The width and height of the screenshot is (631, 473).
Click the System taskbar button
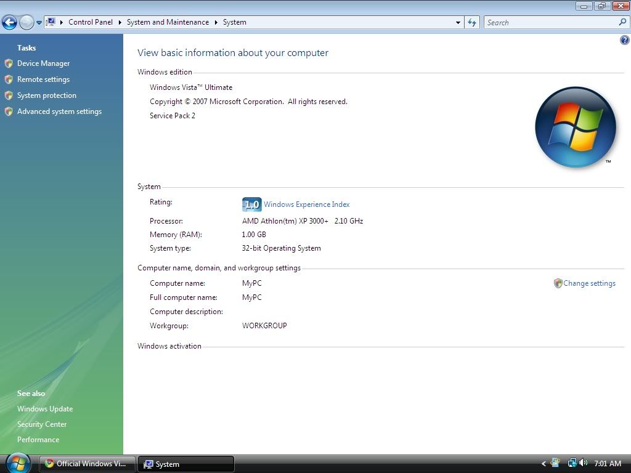click(x=186, y=464)
